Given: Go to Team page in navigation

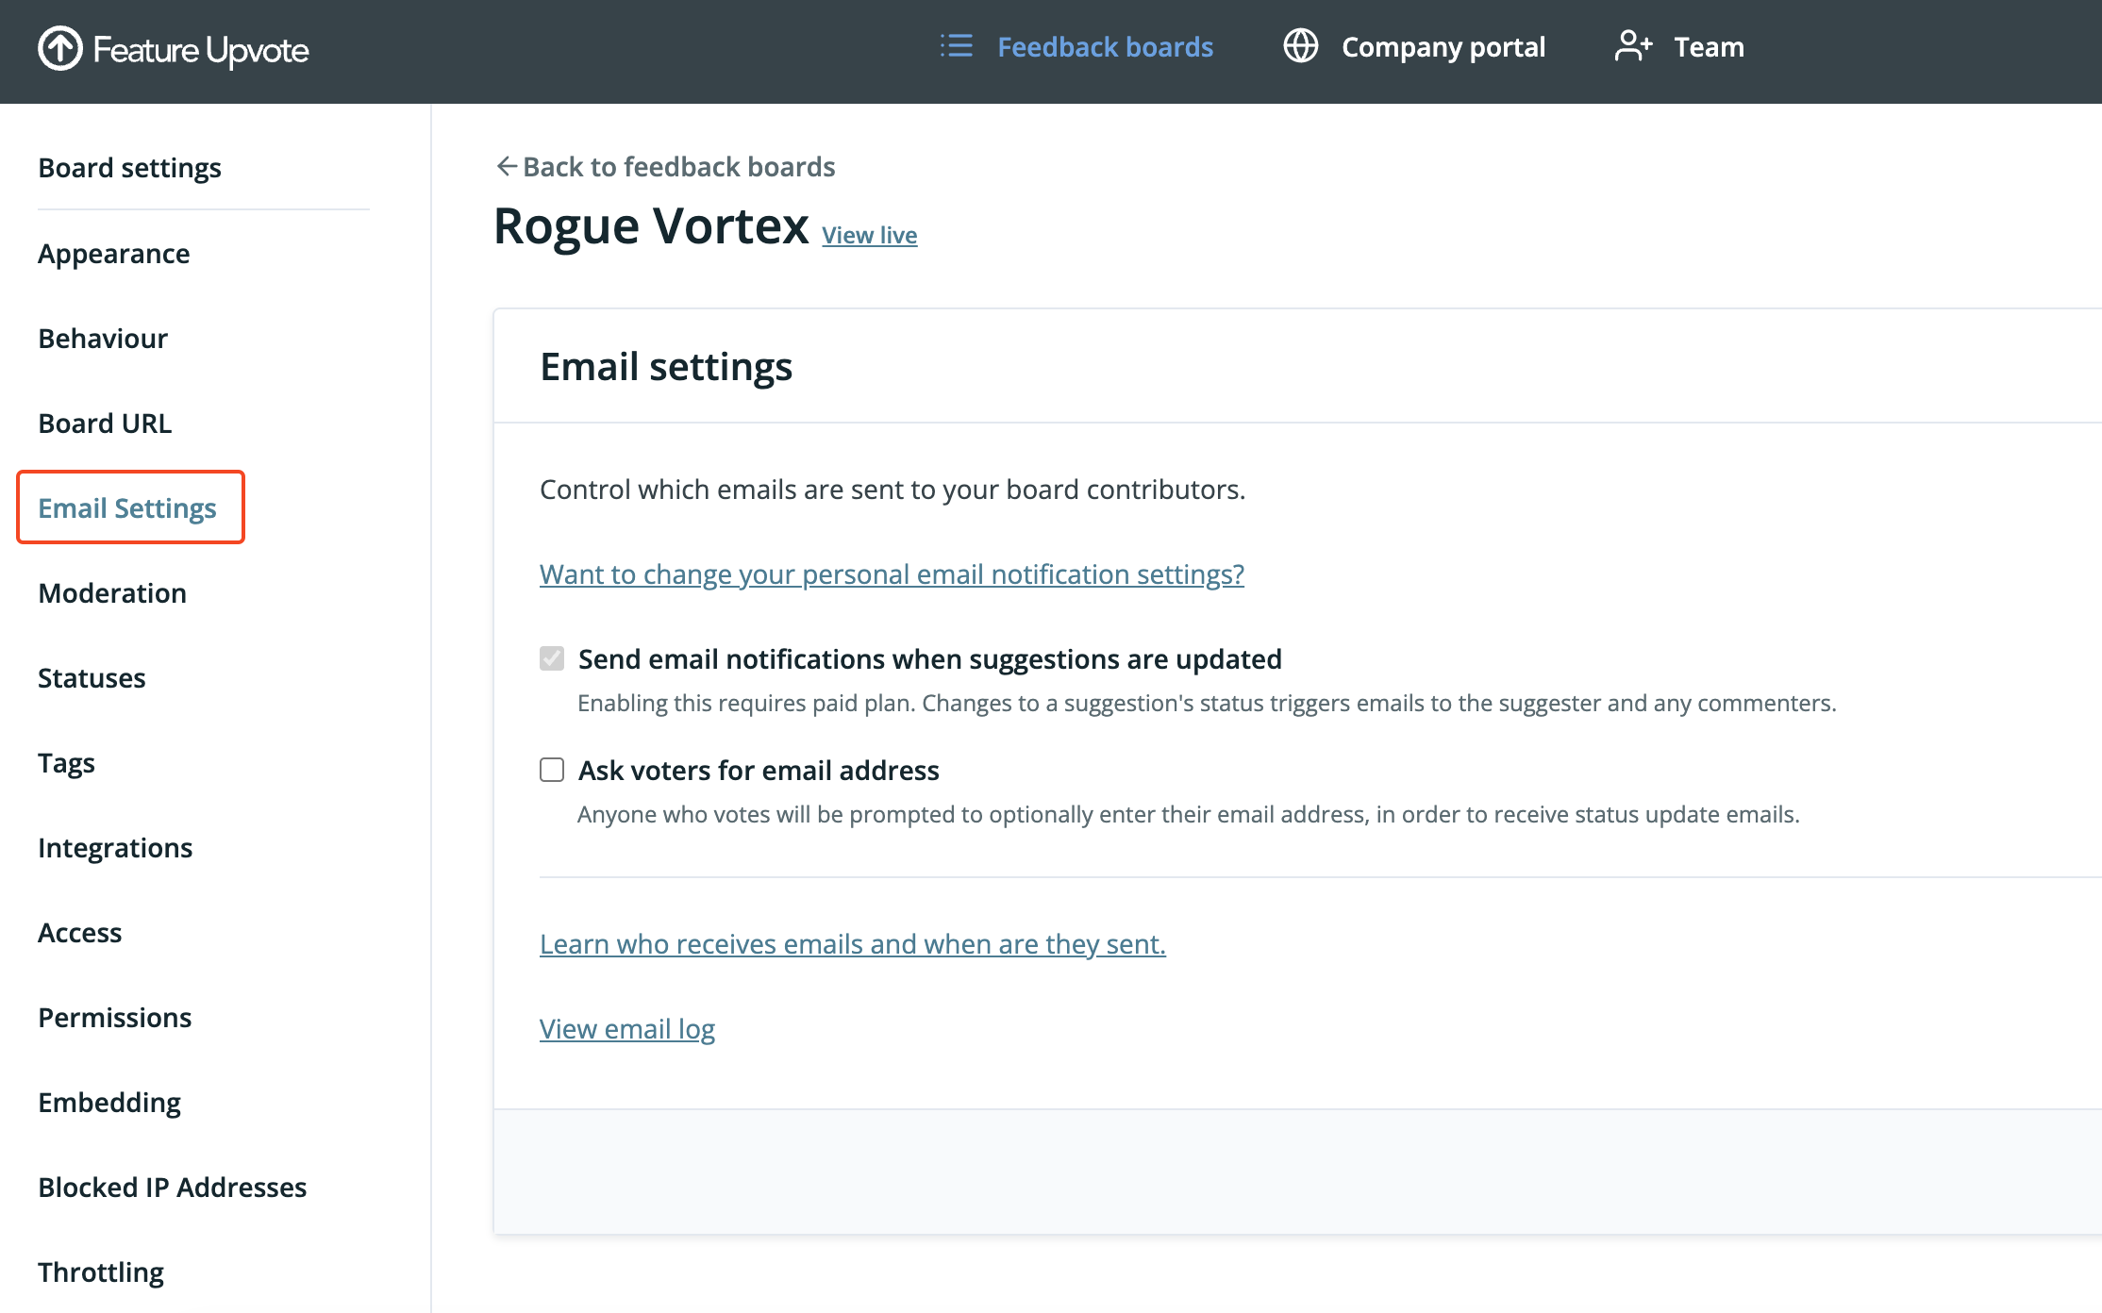Looking at the screenshot, I should click(1709, 47).
